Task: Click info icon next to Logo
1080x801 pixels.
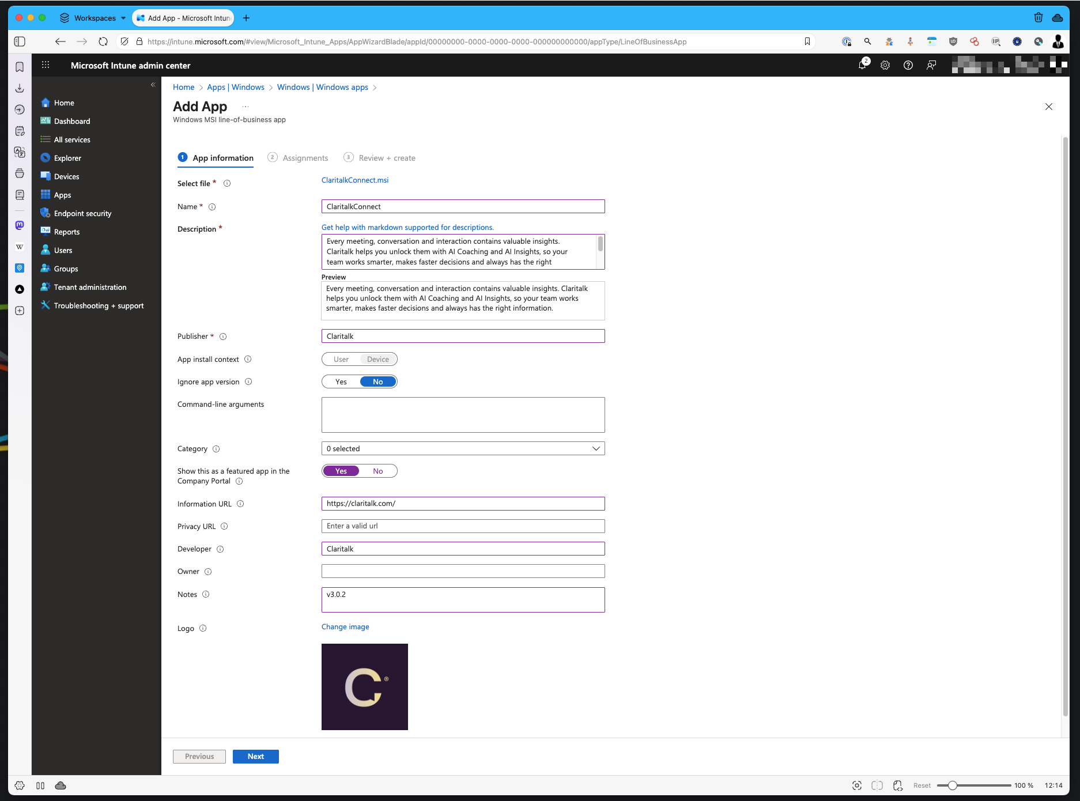Action: [x=203, y=628]
